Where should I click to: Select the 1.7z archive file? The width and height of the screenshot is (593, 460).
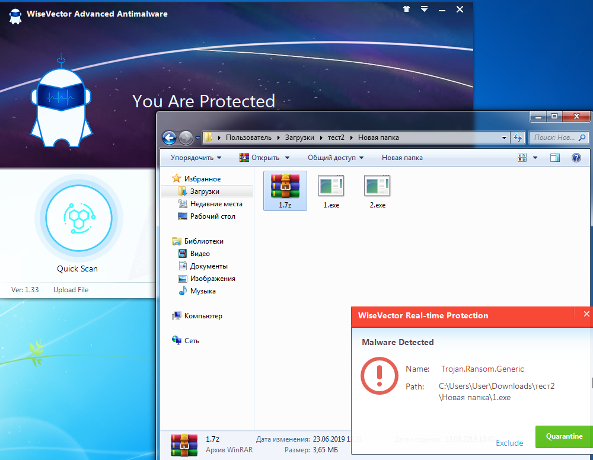click(x=285, y=191)
